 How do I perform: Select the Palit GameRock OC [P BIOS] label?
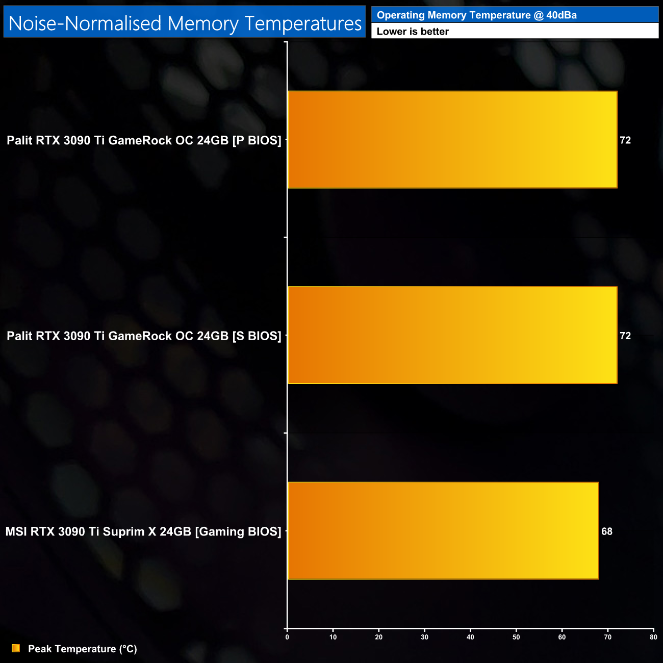[x=144, y=140]
